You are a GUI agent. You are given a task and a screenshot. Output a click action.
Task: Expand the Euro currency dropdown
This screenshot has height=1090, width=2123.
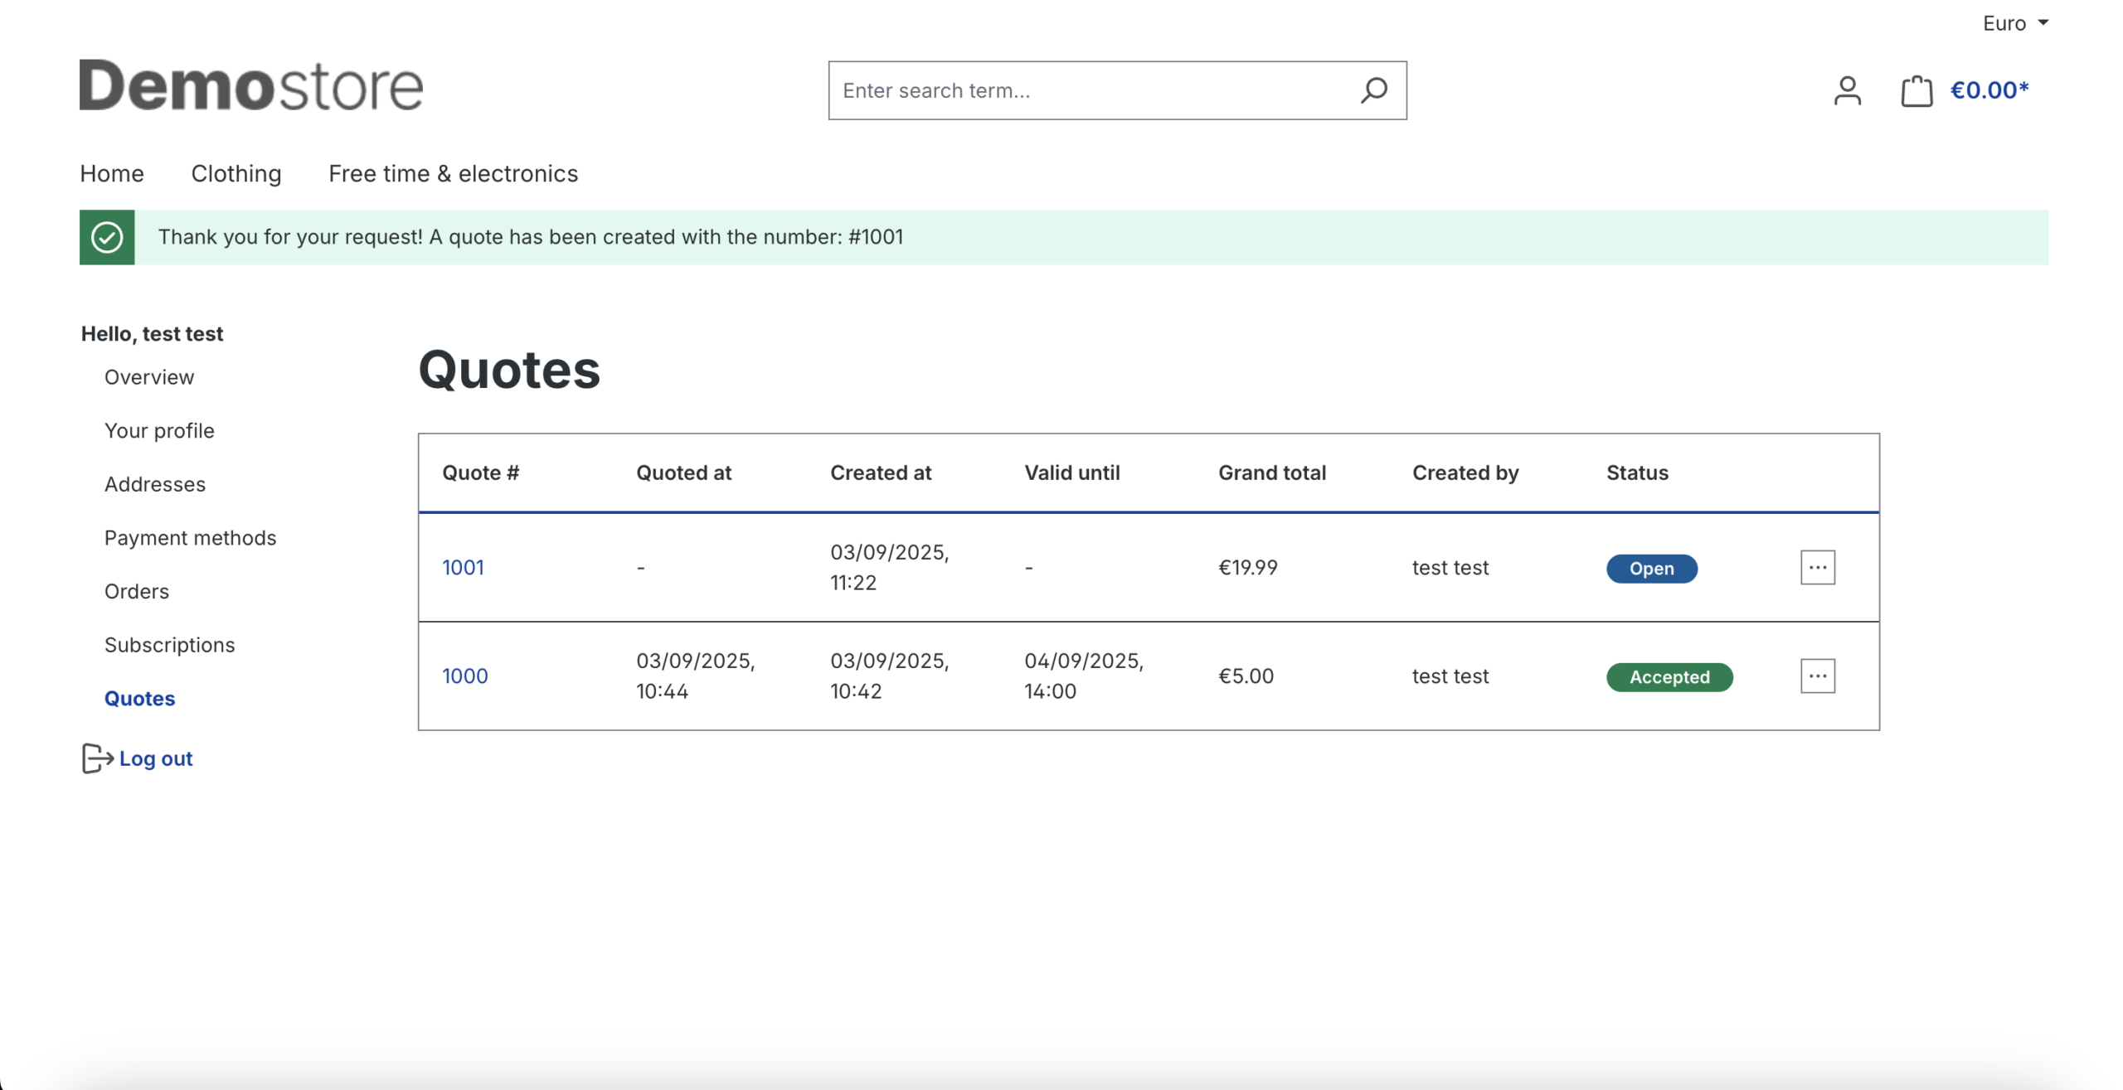(x=2014, y=23)
